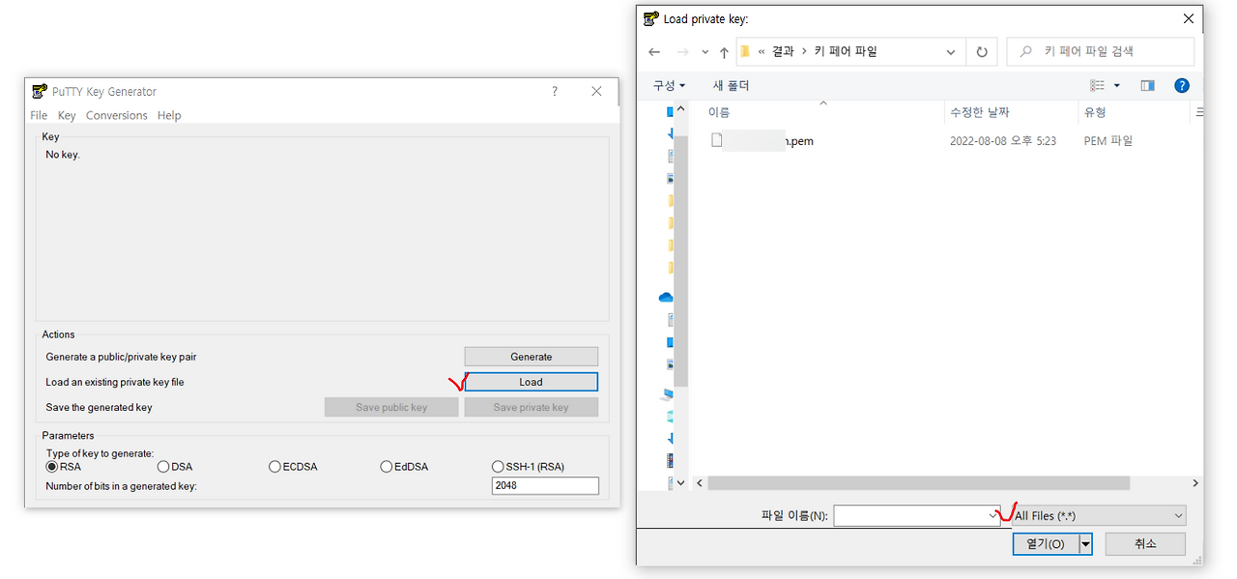Screen dimensions: 1237x579
Task: Click the PuTTY Key Generator title bar icon
Action: 39,92
